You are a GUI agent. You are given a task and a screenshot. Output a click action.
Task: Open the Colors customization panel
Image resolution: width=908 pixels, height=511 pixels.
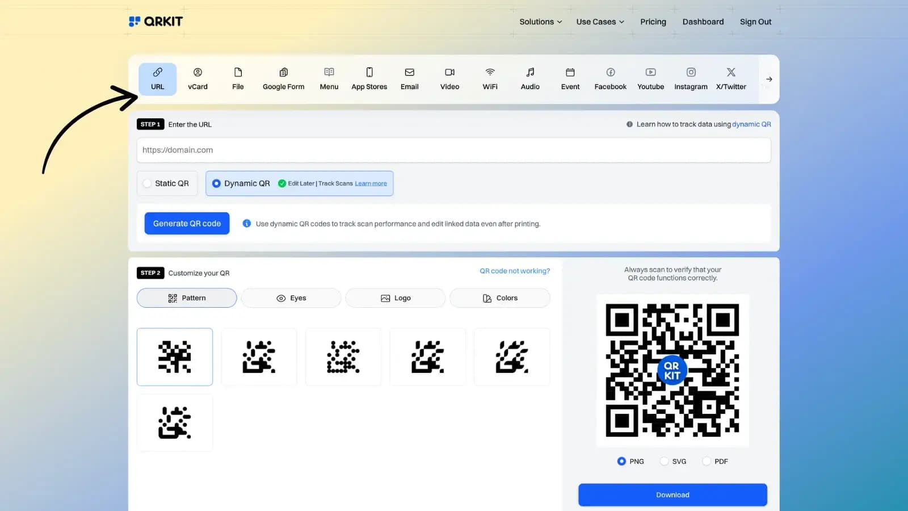499,298
